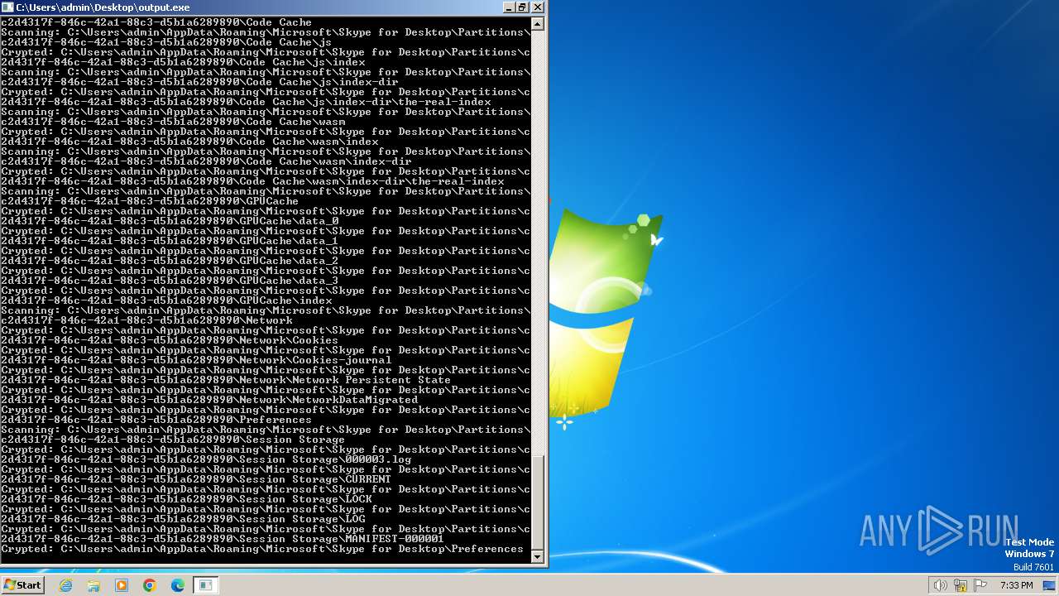Viewport: 1059px width, 596px height.
Task: Click the output.exe title bar text
Action: (103, 7)
